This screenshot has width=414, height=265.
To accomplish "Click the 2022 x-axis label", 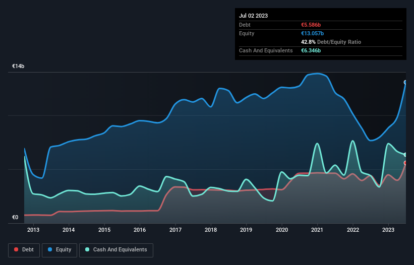I will click(x=353, y=230).
